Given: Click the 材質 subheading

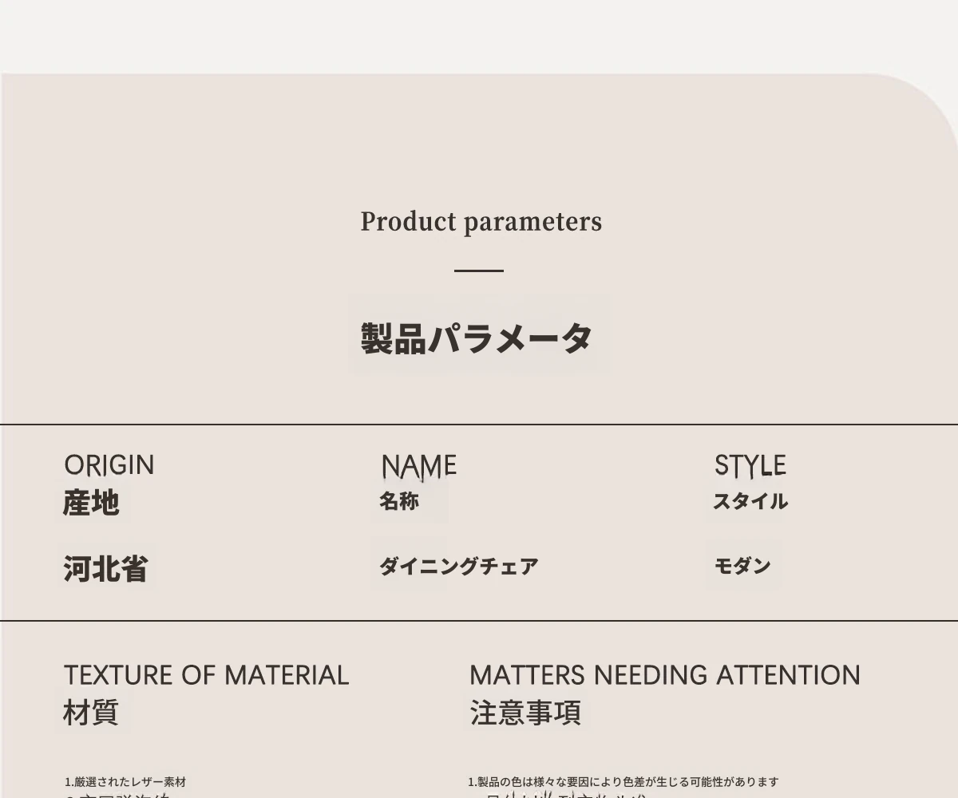Looking at the screenshot, I should (91, 712).
